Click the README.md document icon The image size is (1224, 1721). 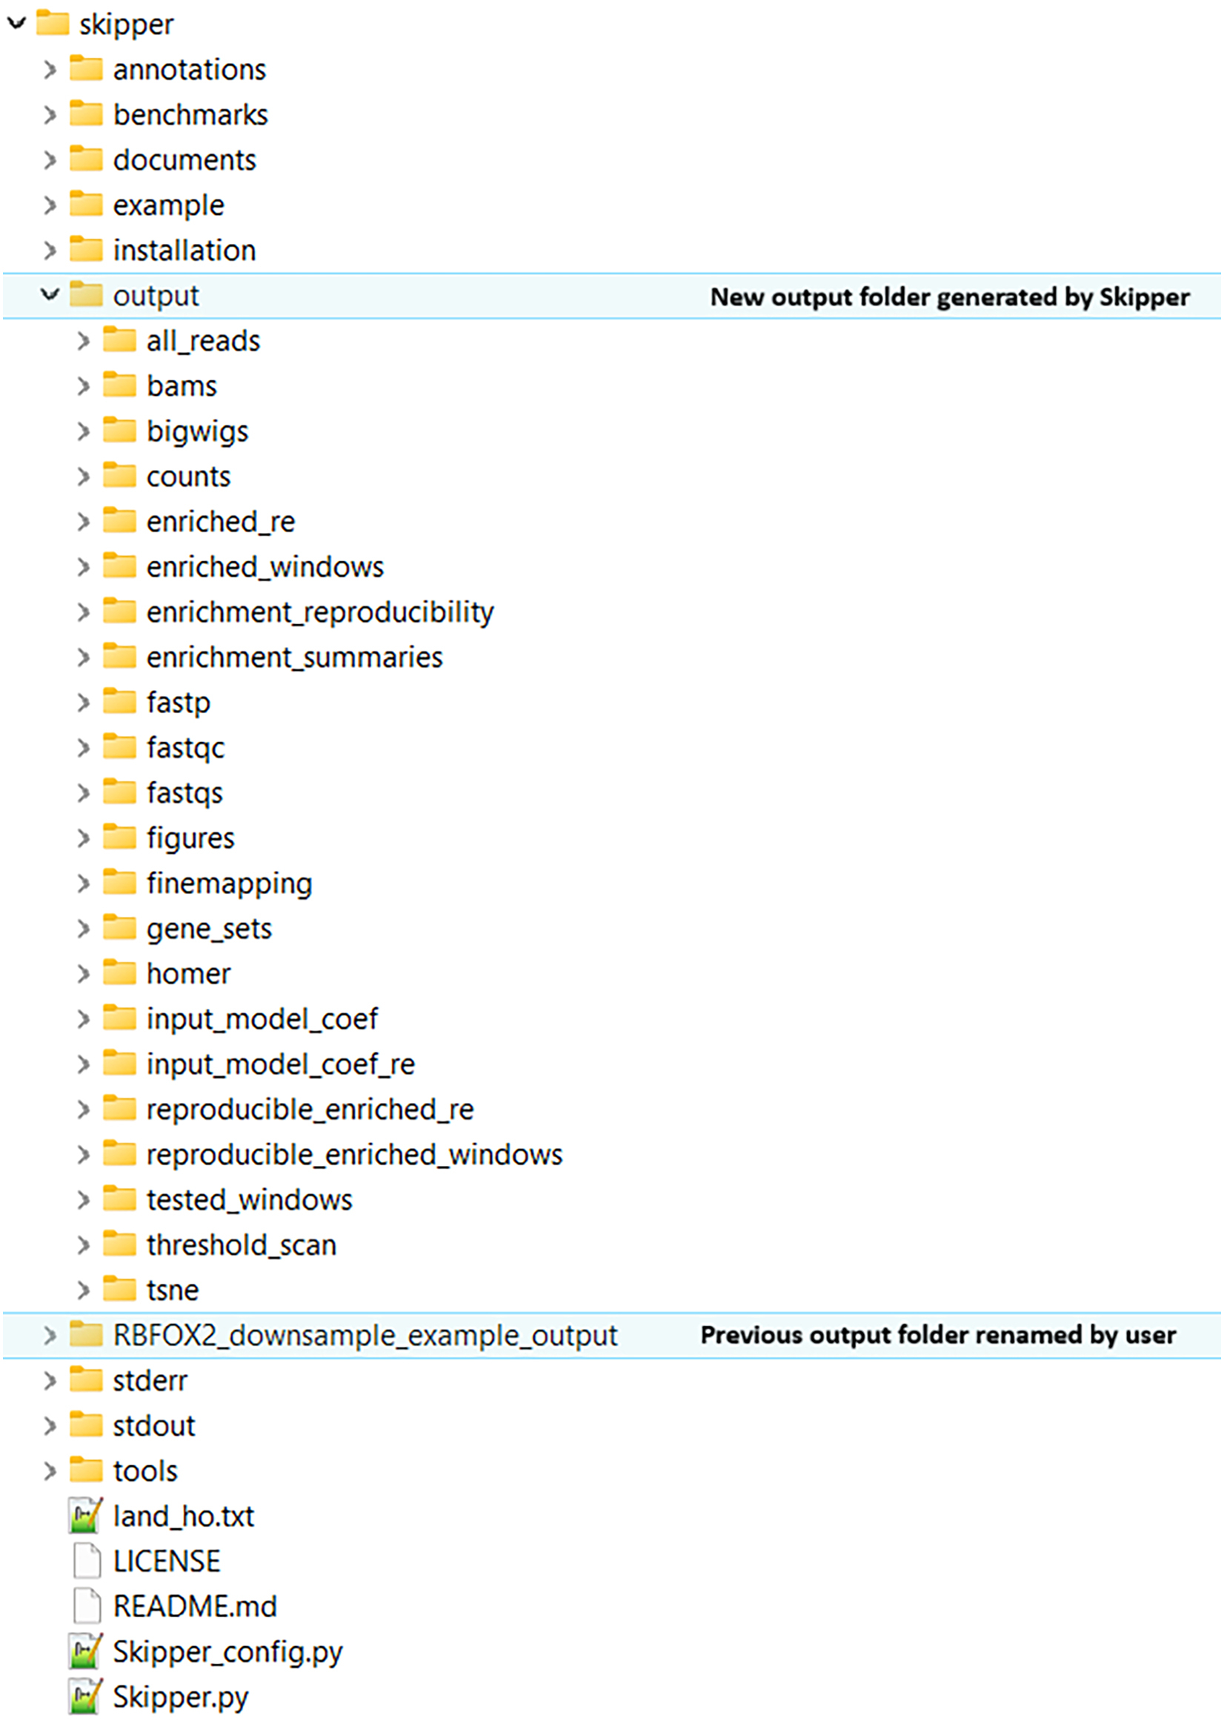[87, 1605]
